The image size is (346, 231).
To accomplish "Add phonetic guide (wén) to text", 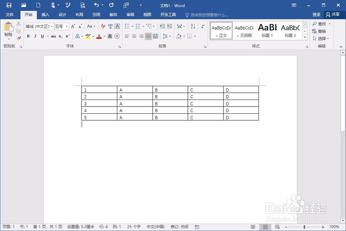I will (x=110, y=27).
